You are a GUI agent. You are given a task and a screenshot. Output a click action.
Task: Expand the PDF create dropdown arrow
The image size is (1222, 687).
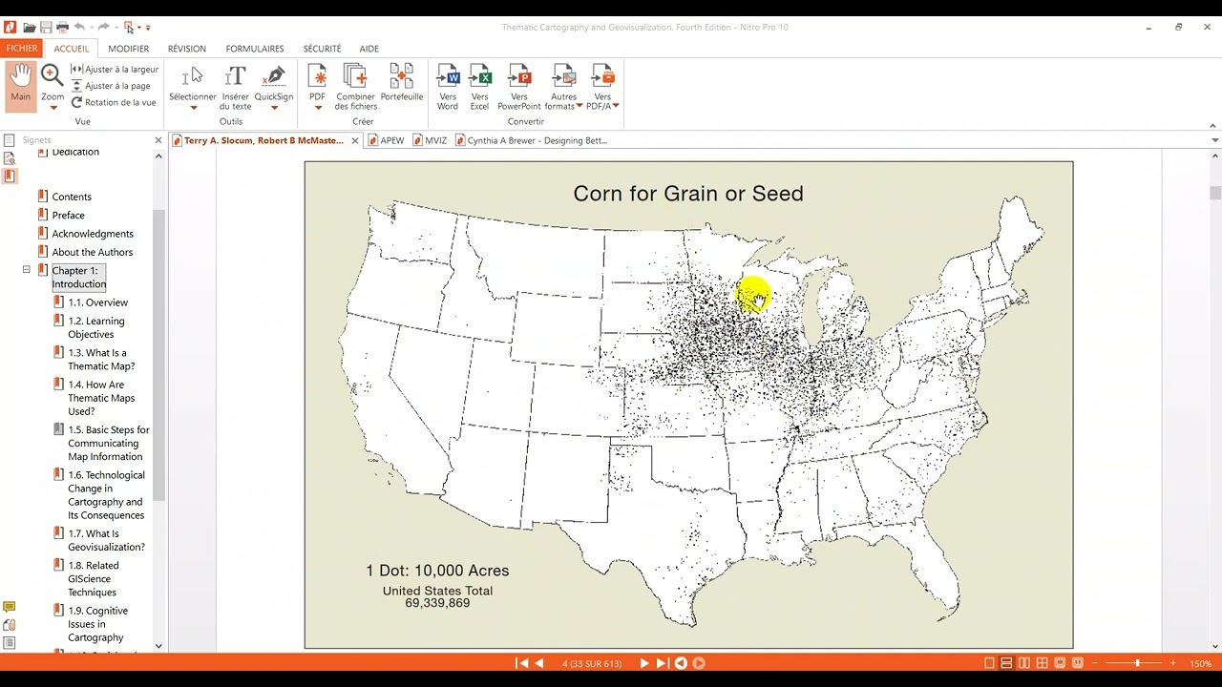[318, 108]
